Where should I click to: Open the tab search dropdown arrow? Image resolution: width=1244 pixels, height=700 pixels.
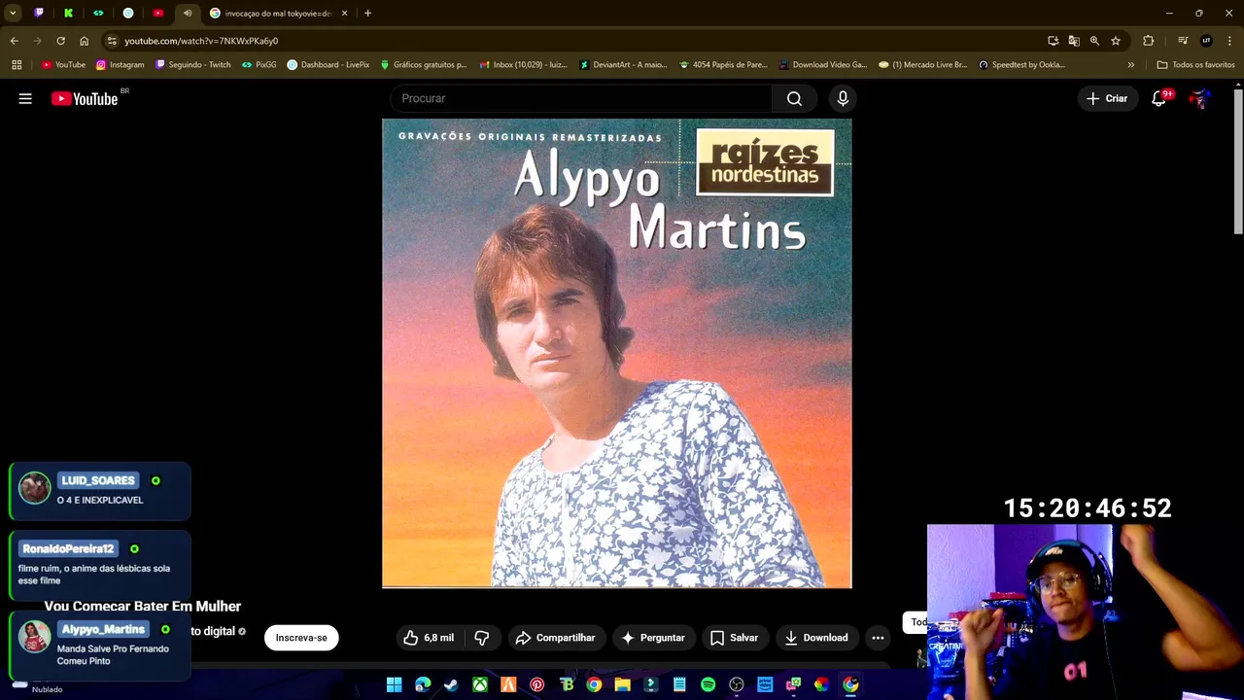[13, 14]
